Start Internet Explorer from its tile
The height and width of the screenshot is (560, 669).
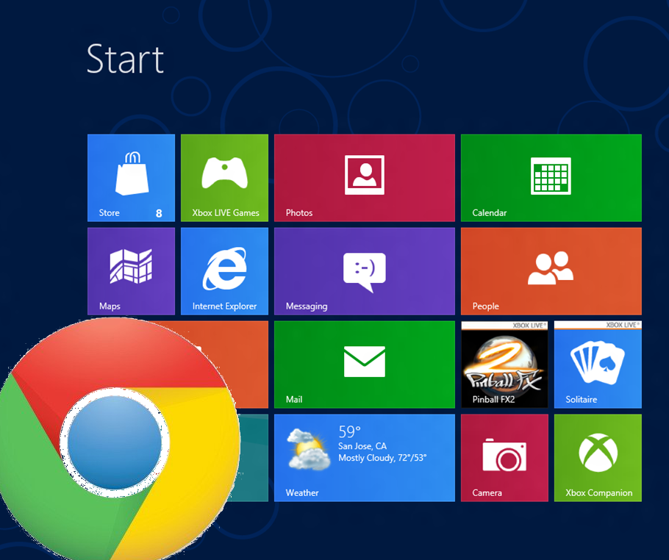tap(224, 270)
